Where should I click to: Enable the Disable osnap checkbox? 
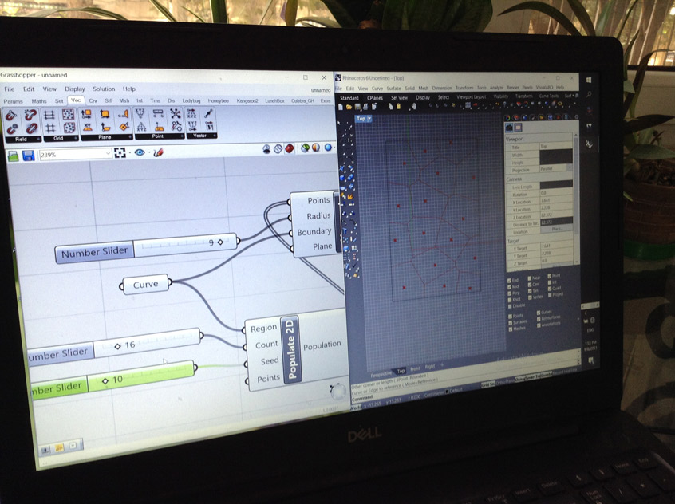(x=511, y=306)
